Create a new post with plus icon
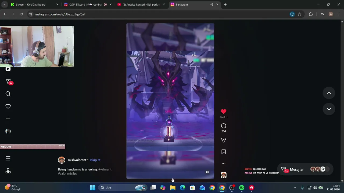Screen dimensions: 344x193 [x=8, y=119]
